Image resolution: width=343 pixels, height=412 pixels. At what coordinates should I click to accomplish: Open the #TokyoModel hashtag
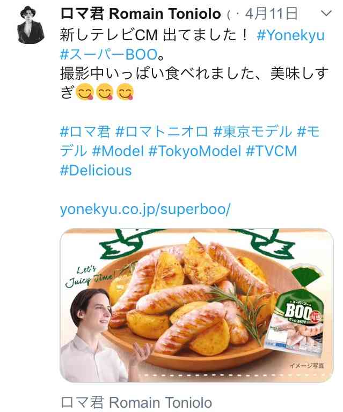tap(195, 151)
